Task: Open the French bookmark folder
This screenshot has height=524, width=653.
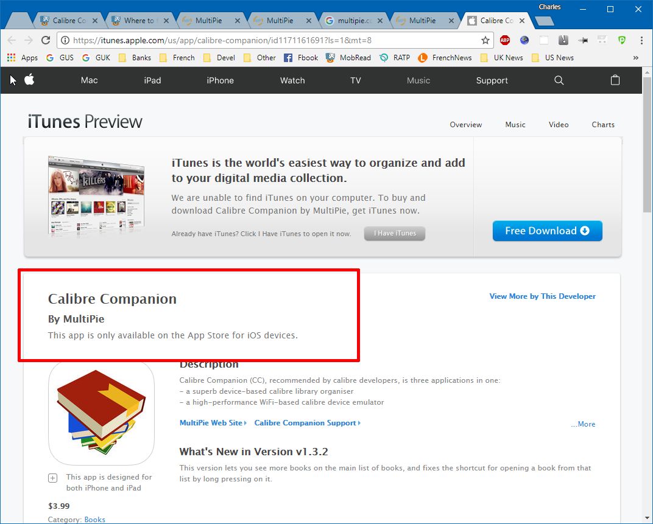Action: [x=177, y=58]
